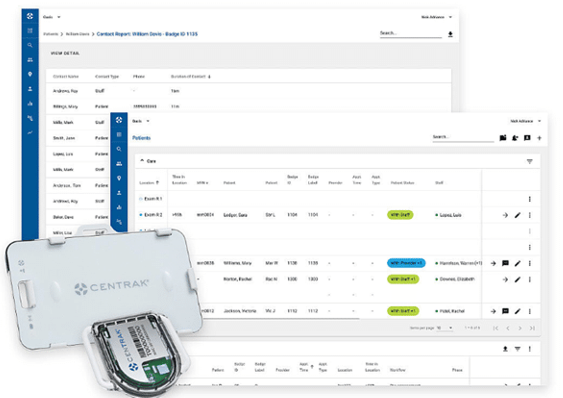The height and width of the screenshot is (398, 563).
Task: Click the blue With Provider status pill
Action: pos(406,263)
